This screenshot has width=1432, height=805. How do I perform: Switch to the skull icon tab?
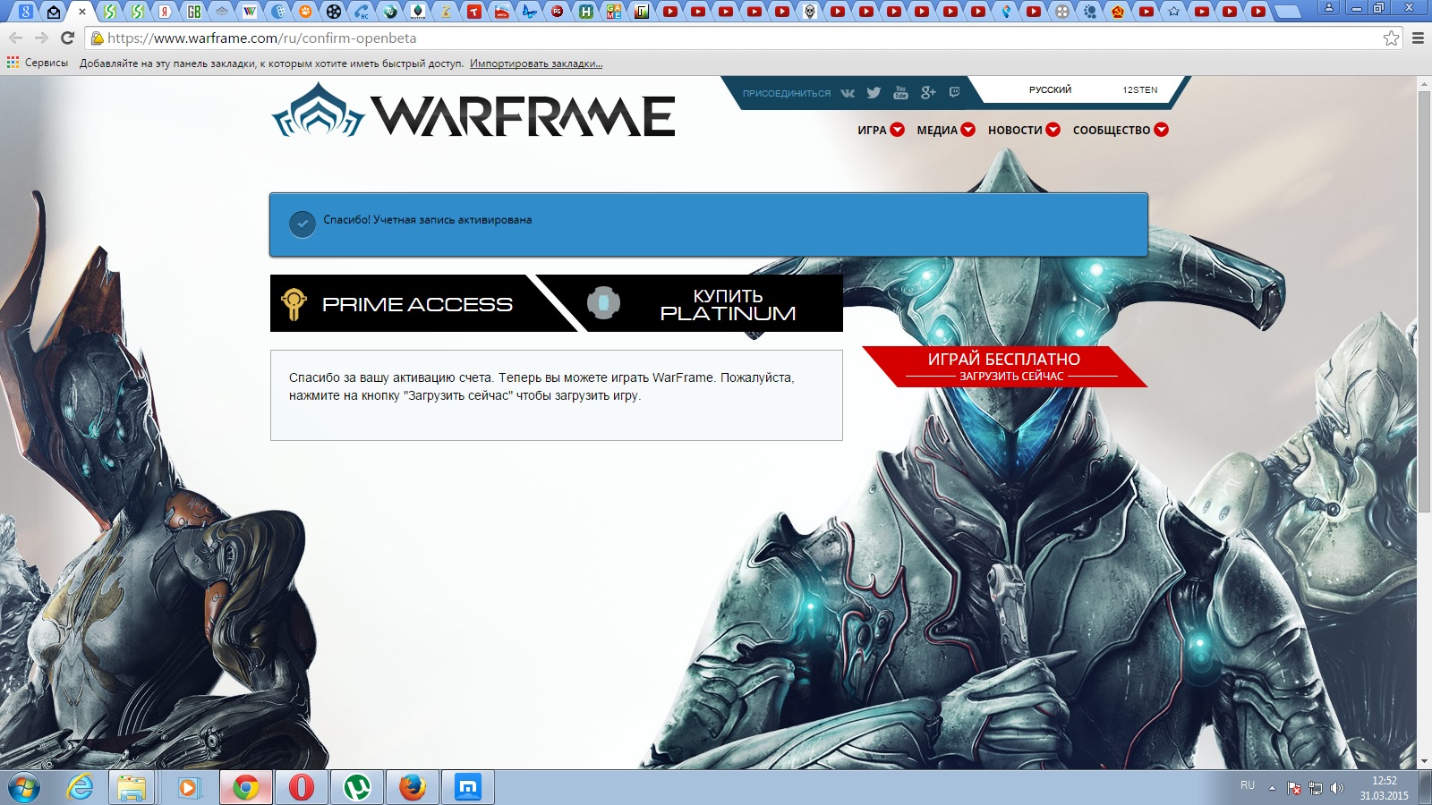point(810,12)
